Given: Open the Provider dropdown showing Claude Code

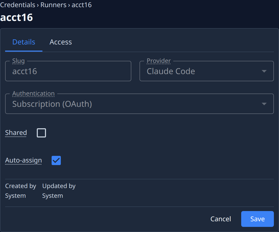Looking at the screenshot, I should (x=207, y=71).
